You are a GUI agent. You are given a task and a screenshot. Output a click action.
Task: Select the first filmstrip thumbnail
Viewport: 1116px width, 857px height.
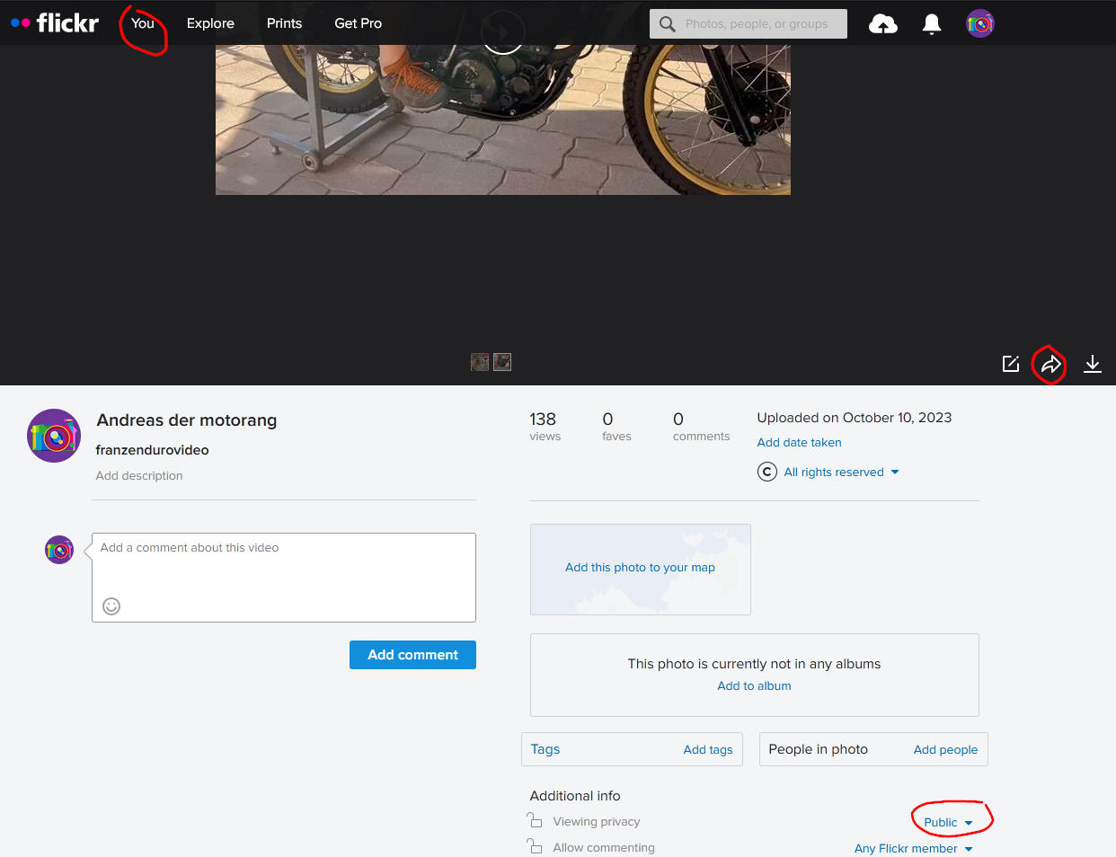[480, 362]
